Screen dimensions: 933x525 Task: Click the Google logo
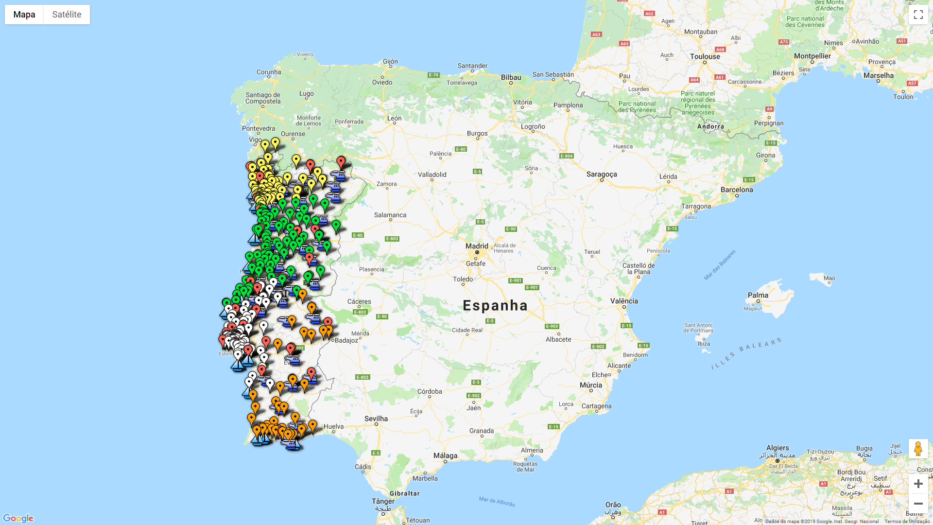coord(18,518)
